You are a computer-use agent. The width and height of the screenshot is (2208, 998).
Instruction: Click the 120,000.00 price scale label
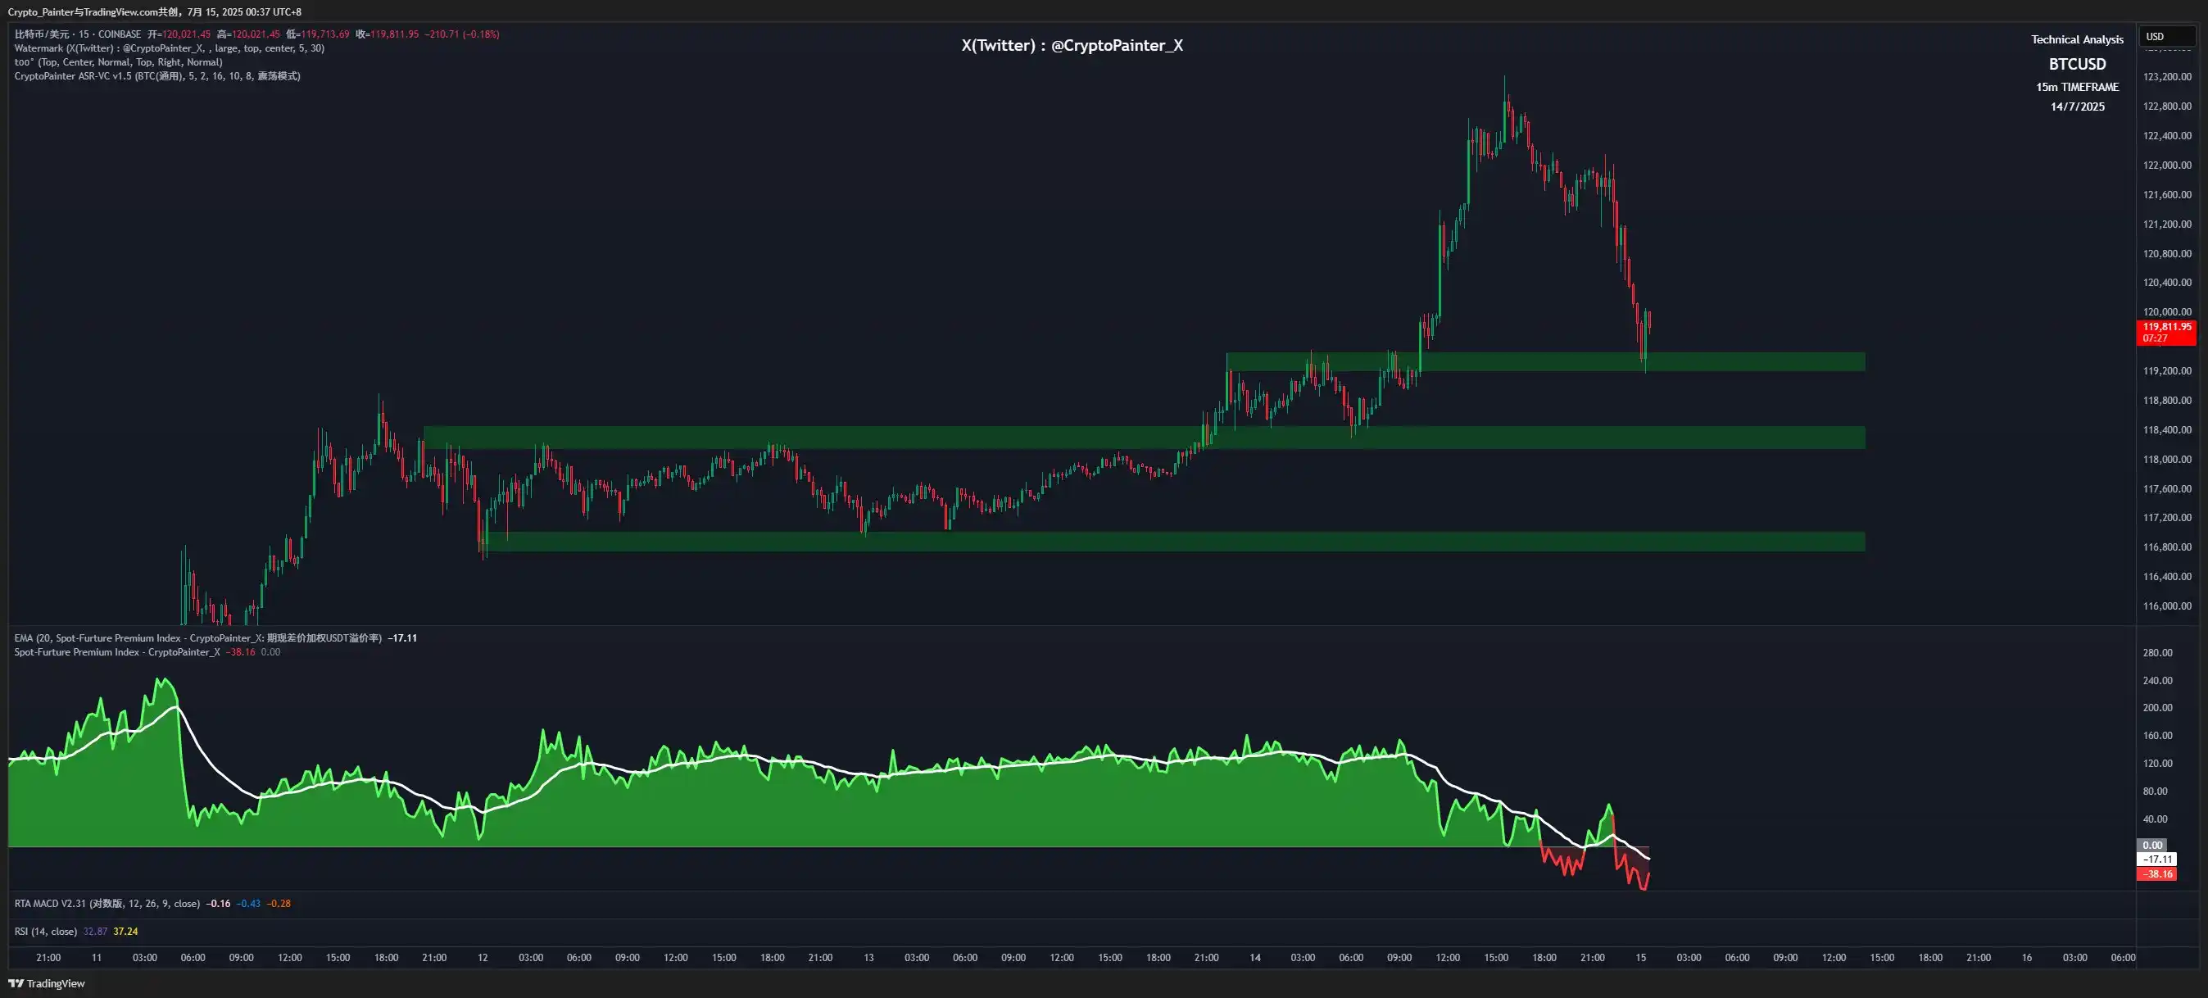point(2166,312)
